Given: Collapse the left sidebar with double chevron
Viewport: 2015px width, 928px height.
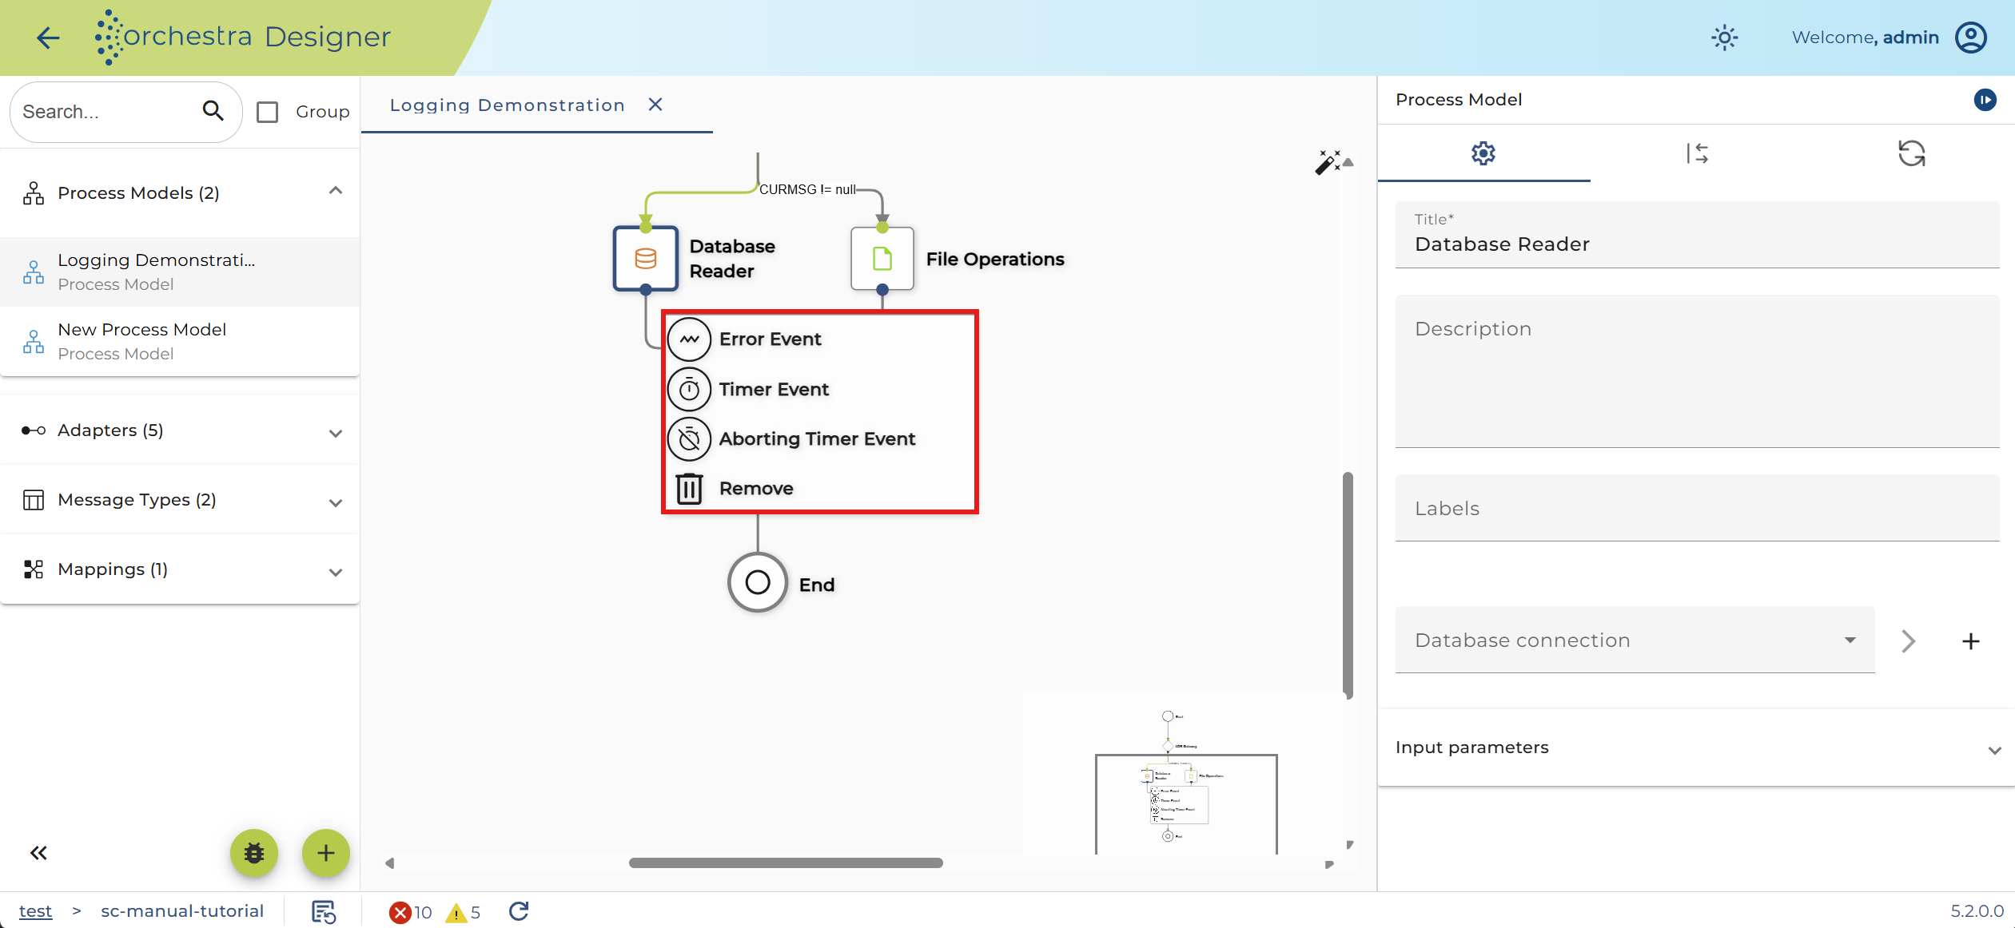Looking at the screenshot, I should point(38,853).
